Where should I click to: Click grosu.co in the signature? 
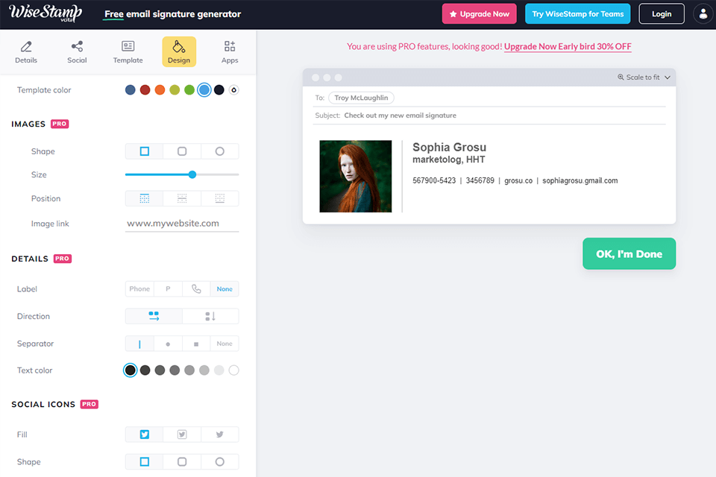pos(518,181)
